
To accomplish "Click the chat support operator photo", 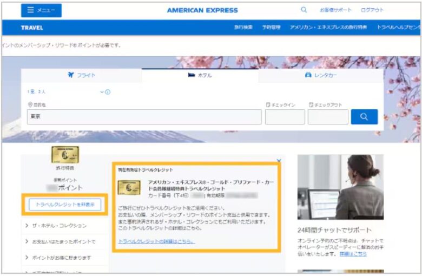I will point(340,187).
